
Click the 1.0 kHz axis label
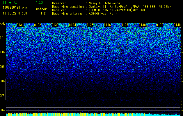pos(2,52)
